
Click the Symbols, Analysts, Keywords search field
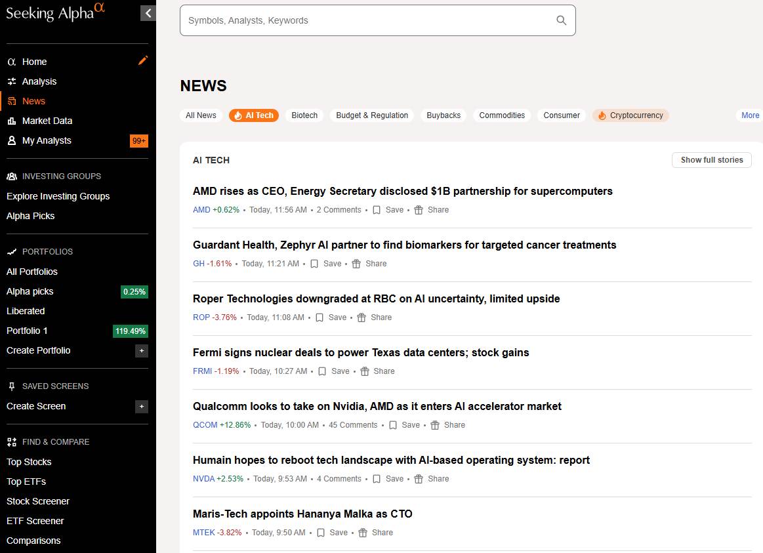(x=367, y=20)
